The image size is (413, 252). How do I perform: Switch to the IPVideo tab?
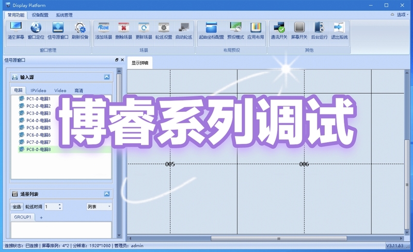click(38, 91)
